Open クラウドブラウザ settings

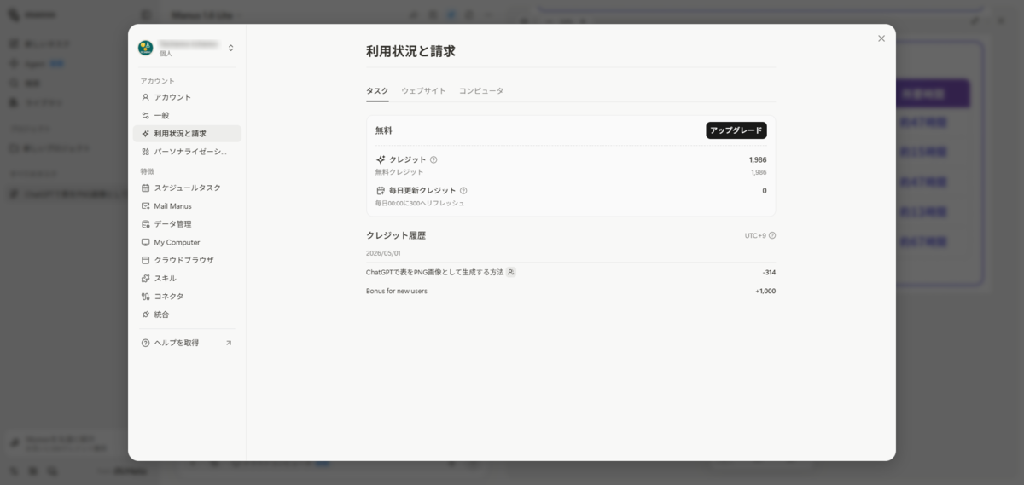[187, 260]
